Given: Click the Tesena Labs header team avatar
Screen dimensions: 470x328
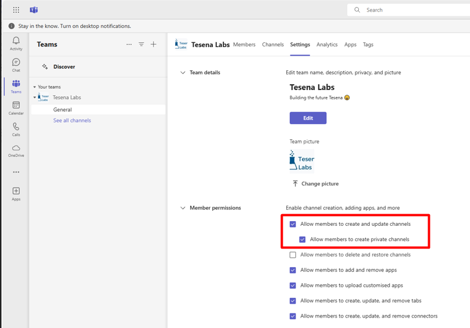Looking at the screenshot, I should (181, 44).
